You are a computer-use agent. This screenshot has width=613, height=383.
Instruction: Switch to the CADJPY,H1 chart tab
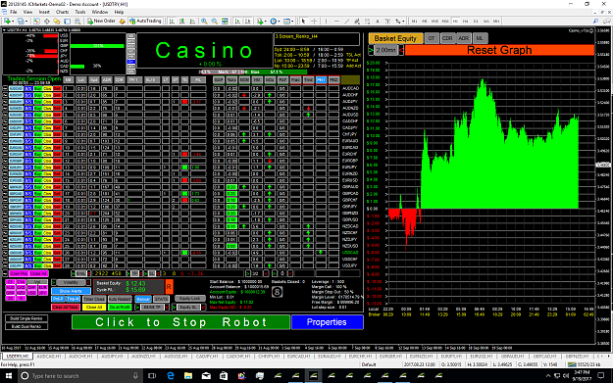click(207, 356)
